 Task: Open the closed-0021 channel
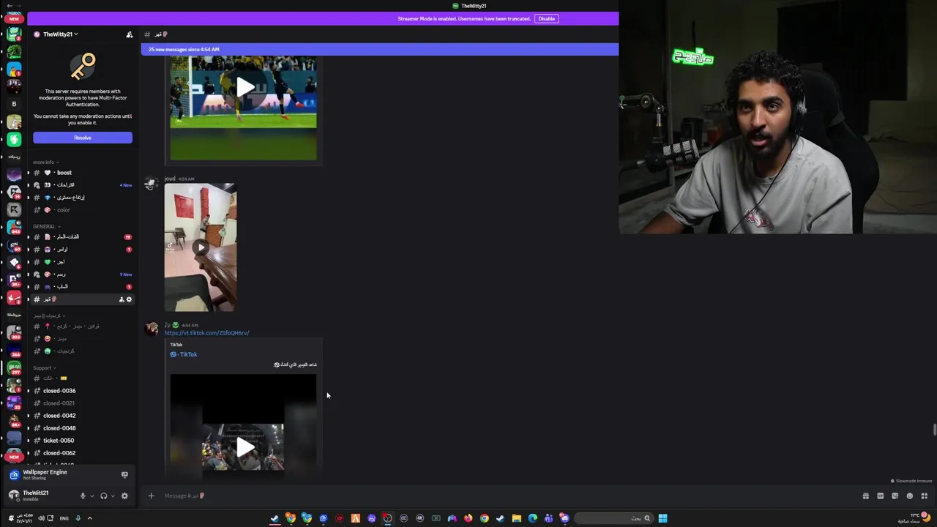[81, 403]
